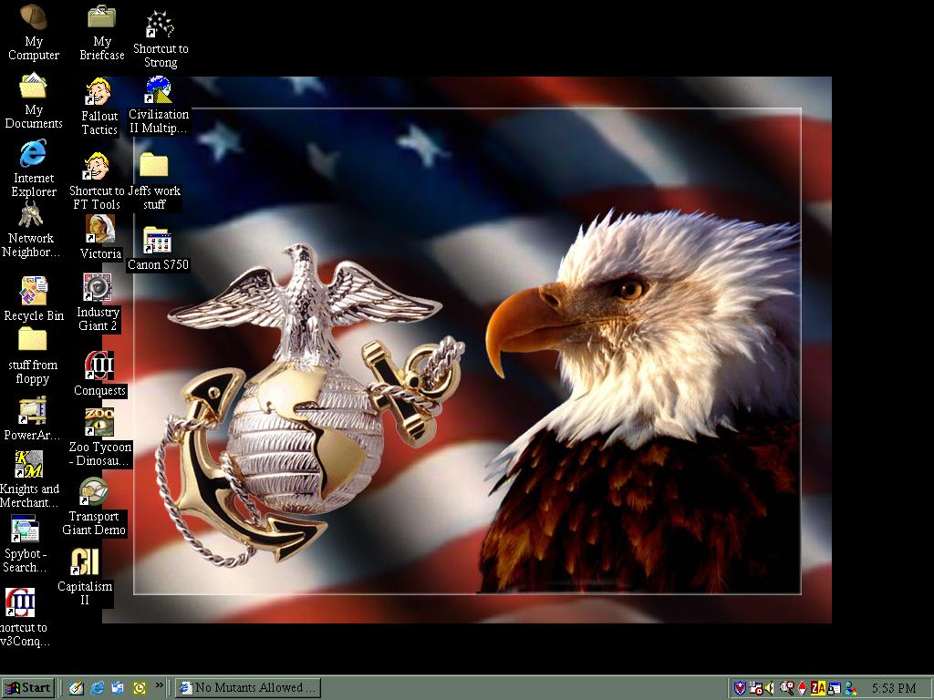Click the antivirus shield tray icon
This screenshot has height=700, width=934.
tap(739, 688)
